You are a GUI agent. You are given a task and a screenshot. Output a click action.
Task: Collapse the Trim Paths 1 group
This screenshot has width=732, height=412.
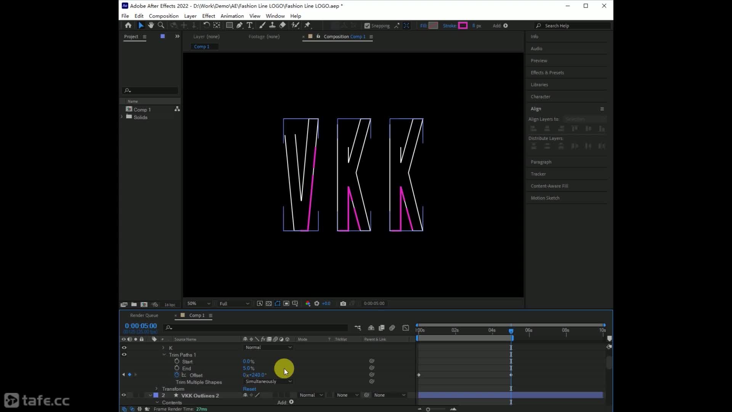pos(164,355)
